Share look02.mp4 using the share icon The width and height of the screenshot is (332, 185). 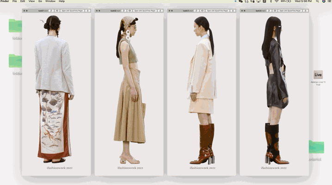[x=160, y=11]
